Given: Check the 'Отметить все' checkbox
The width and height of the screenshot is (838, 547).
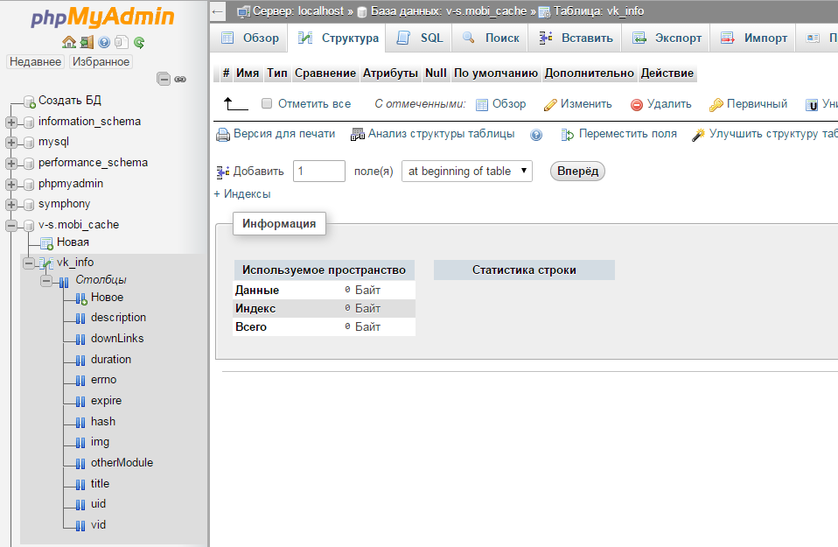Looking at the screenshot, I should click(268, 103).
